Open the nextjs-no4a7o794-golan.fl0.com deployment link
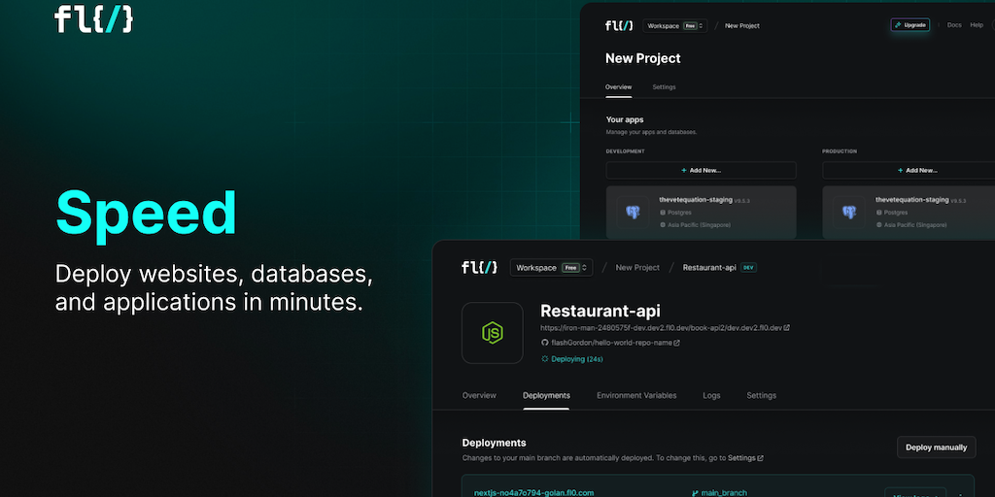 point(532,493)
